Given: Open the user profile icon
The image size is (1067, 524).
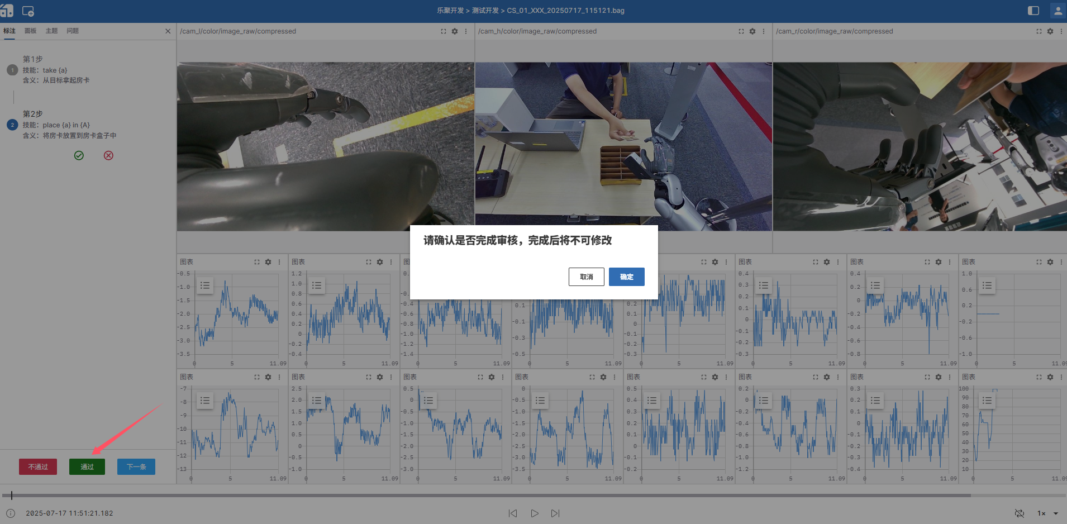Looking at the screenshot, I should click(x=1058, y=11).
